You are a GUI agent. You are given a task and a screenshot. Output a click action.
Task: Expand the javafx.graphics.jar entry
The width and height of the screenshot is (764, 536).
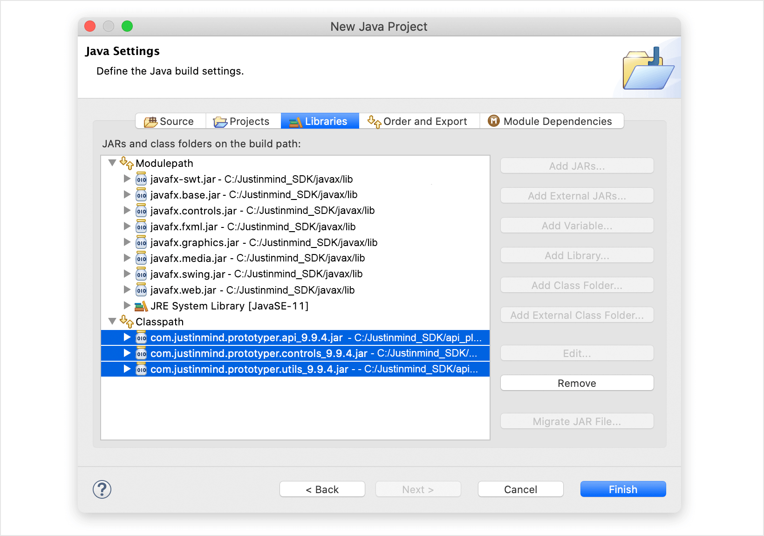pos(127,242)
